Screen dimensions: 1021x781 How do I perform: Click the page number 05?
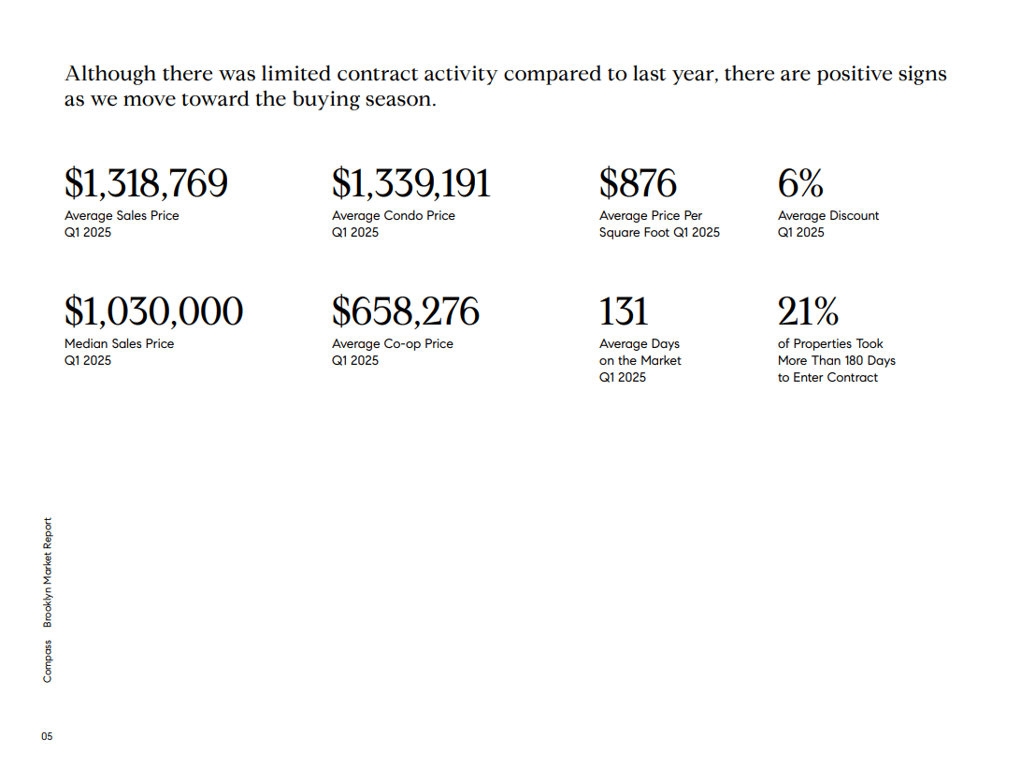point(47,737)
